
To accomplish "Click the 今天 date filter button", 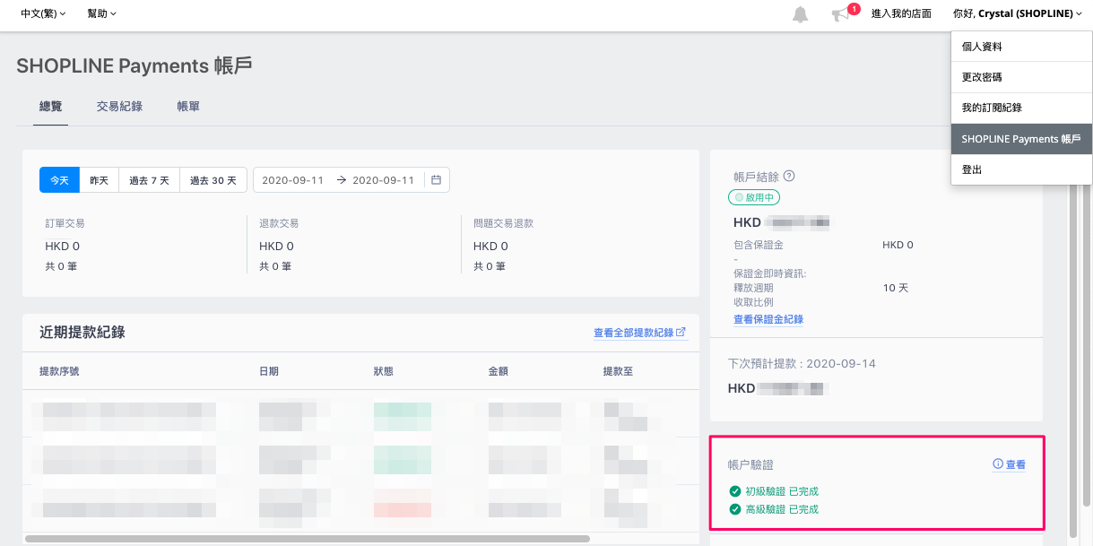I will 59,180.
